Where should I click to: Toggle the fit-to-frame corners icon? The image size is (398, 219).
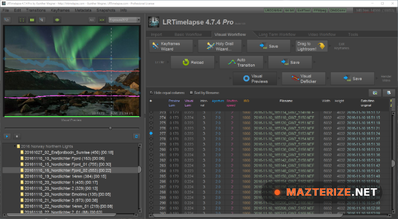[22, 20]
